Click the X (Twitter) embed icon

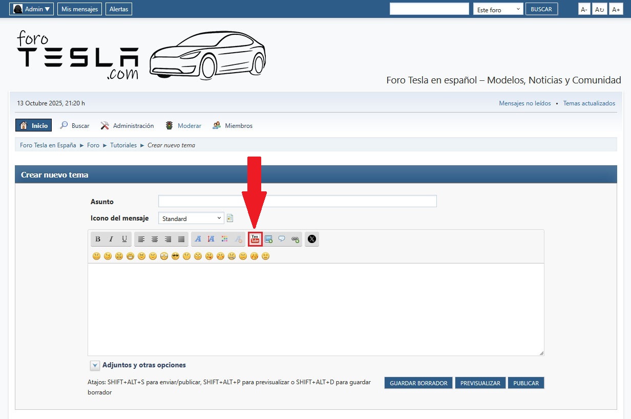[x=311, y=239]
